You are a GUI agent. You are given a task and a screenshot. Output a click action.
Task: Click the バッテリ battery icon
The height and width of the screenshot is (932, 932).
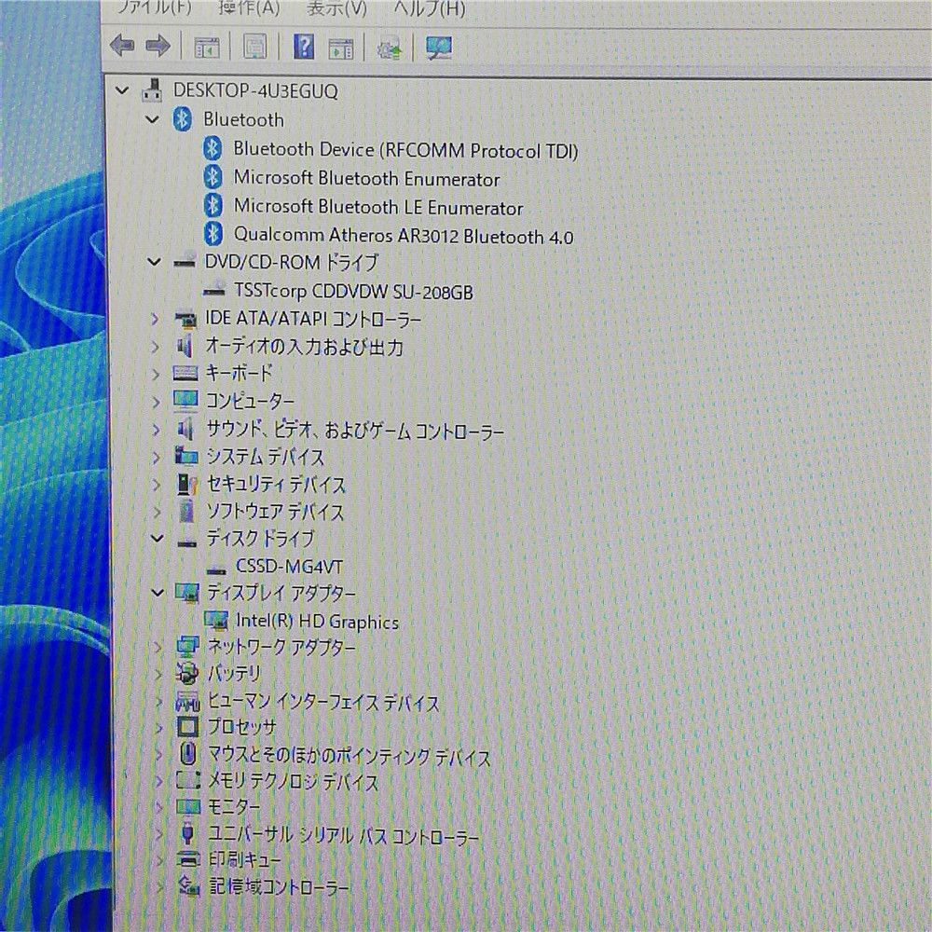point(188,673)
